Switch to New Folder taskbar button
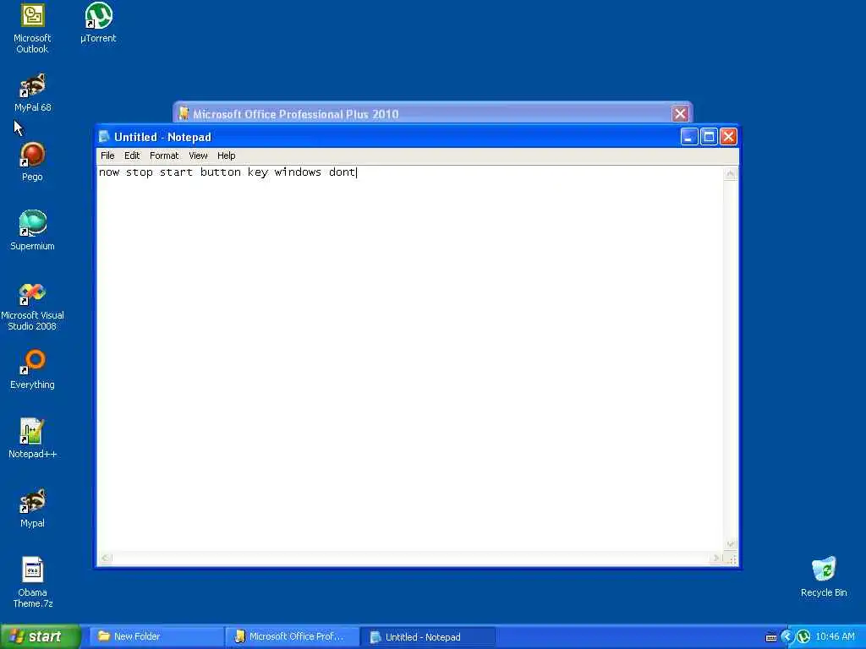The width and height of the screenshot is (866, 649). [156, 637]
